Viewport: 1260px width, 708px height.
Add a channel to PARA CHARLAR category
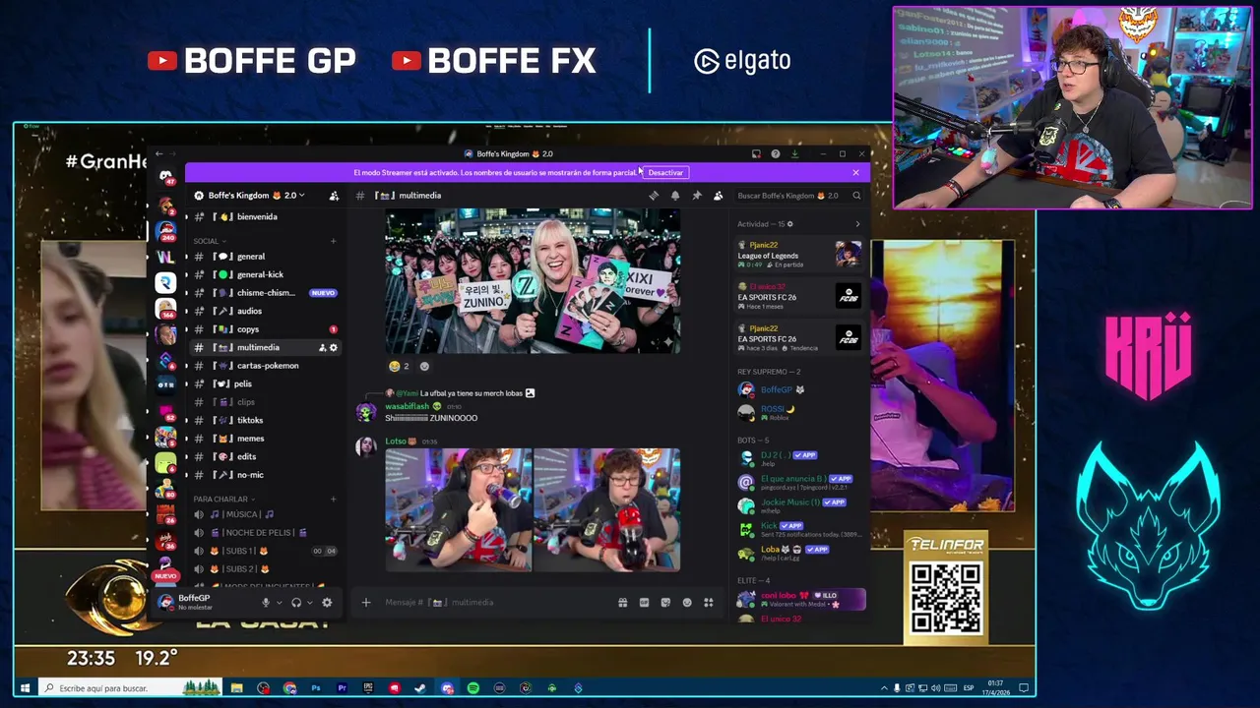(x=333, y=500)
